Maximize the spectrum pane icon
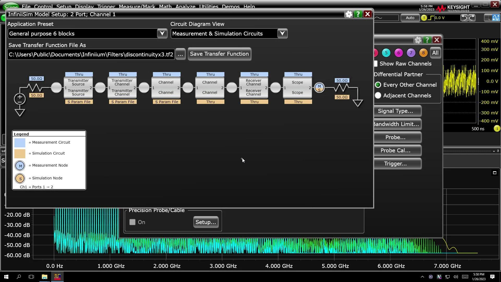501x282 pixels. click(494, 173)
